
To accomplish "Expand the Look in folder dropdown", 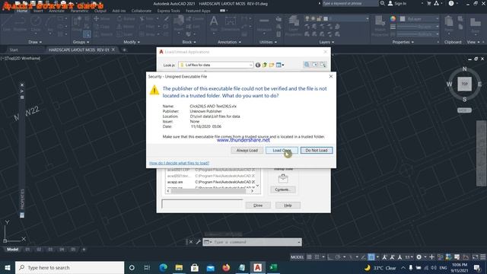I will click(x=250, y=65).
